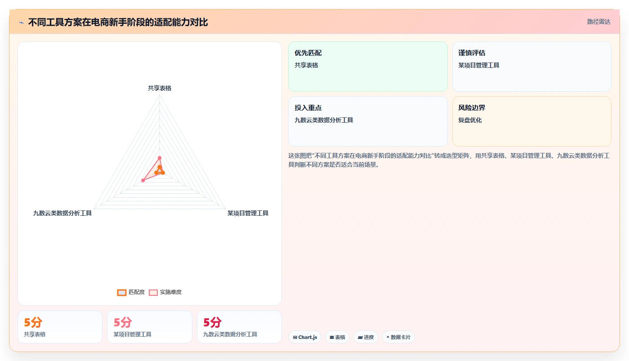Click the pink data point on the 共享表格 axis
Viewport: 629px width, 361px height.
coord(160,158)
